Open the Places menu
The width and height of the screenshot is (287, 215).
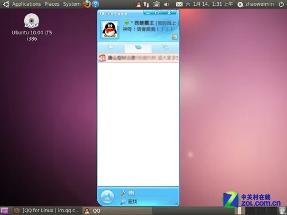tap(52, 4)
